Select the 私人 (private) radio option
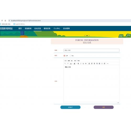The height and width of the screenshot is (131, 131). 70,56
